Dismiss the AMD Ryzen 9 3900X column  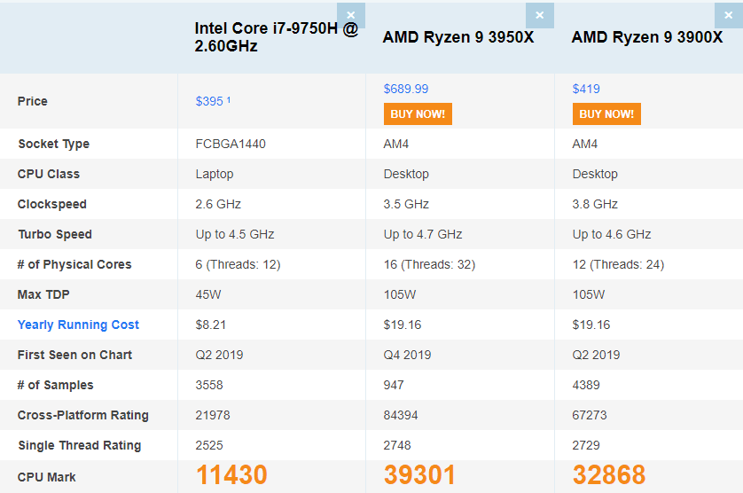click(729, 15)
